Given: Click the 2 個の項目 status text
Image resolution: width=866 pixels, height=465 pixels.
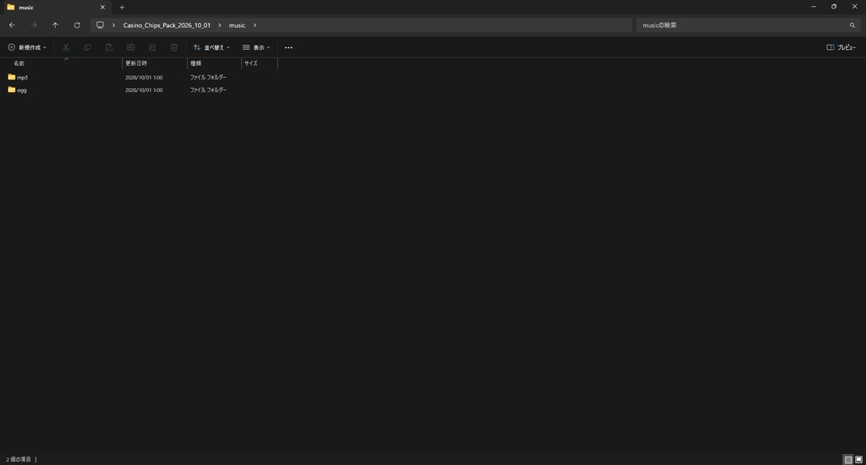Looking at the screenshot, I should [x=19, y=459].
